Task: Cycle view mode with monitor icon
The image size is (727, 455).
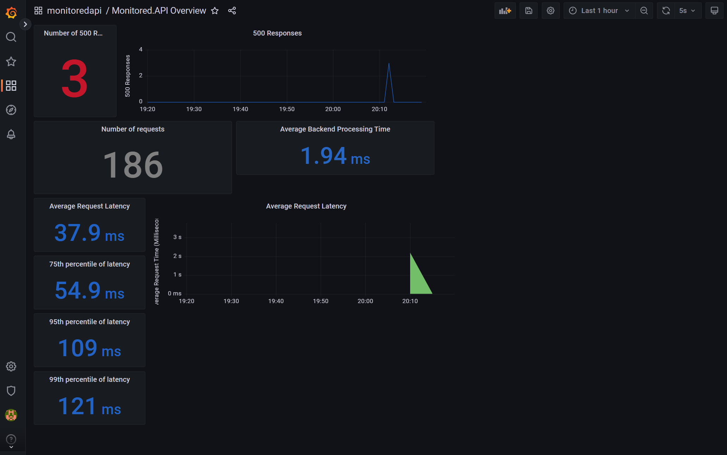Action: [714, 11]
